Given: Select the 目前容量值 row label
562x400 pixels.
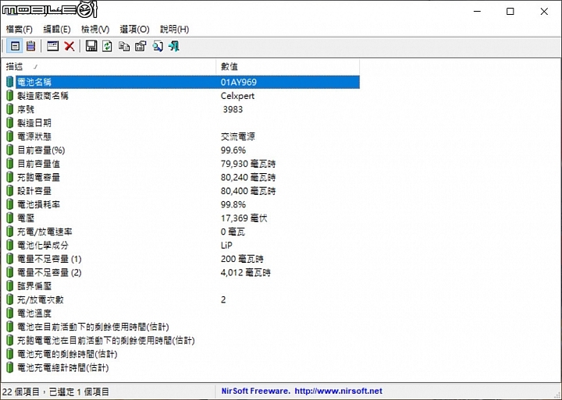Looking at the screenshot, I should 39,164.
